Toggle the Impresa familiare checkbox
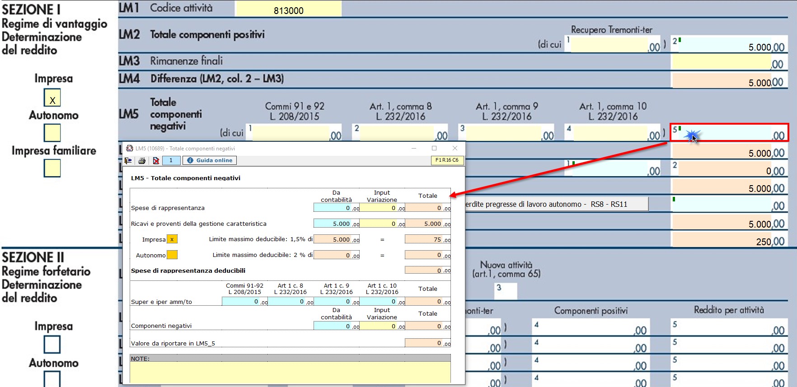 click(52, 168)
